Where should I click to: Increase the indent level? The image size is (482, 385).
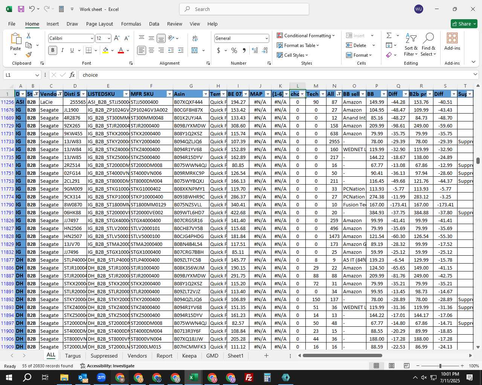(181, 50)
